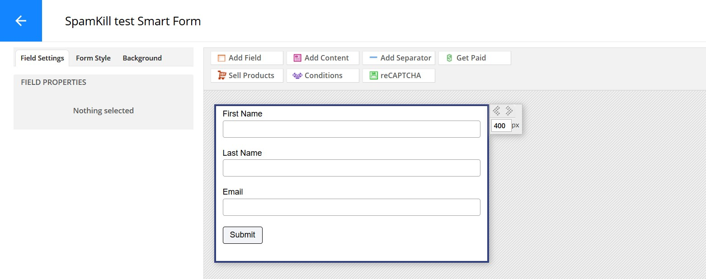Click the orange Add Field icon
The image size is (706, 279).
(221, 58)
